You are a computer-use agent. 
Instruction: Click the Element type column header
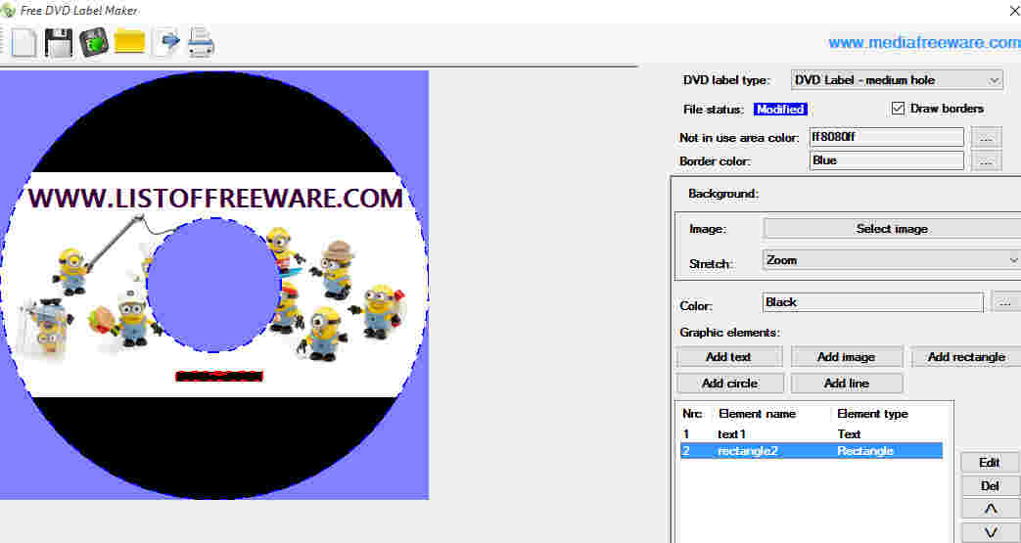click(872, 414)
